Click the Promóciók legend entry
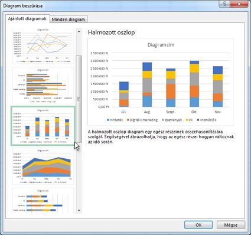 point(207,120)
